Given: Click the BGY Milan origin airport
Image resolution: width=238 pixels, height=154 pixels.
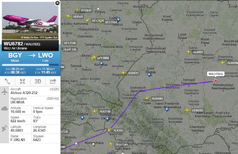Looking at the screenshot, I should [15, 57].
